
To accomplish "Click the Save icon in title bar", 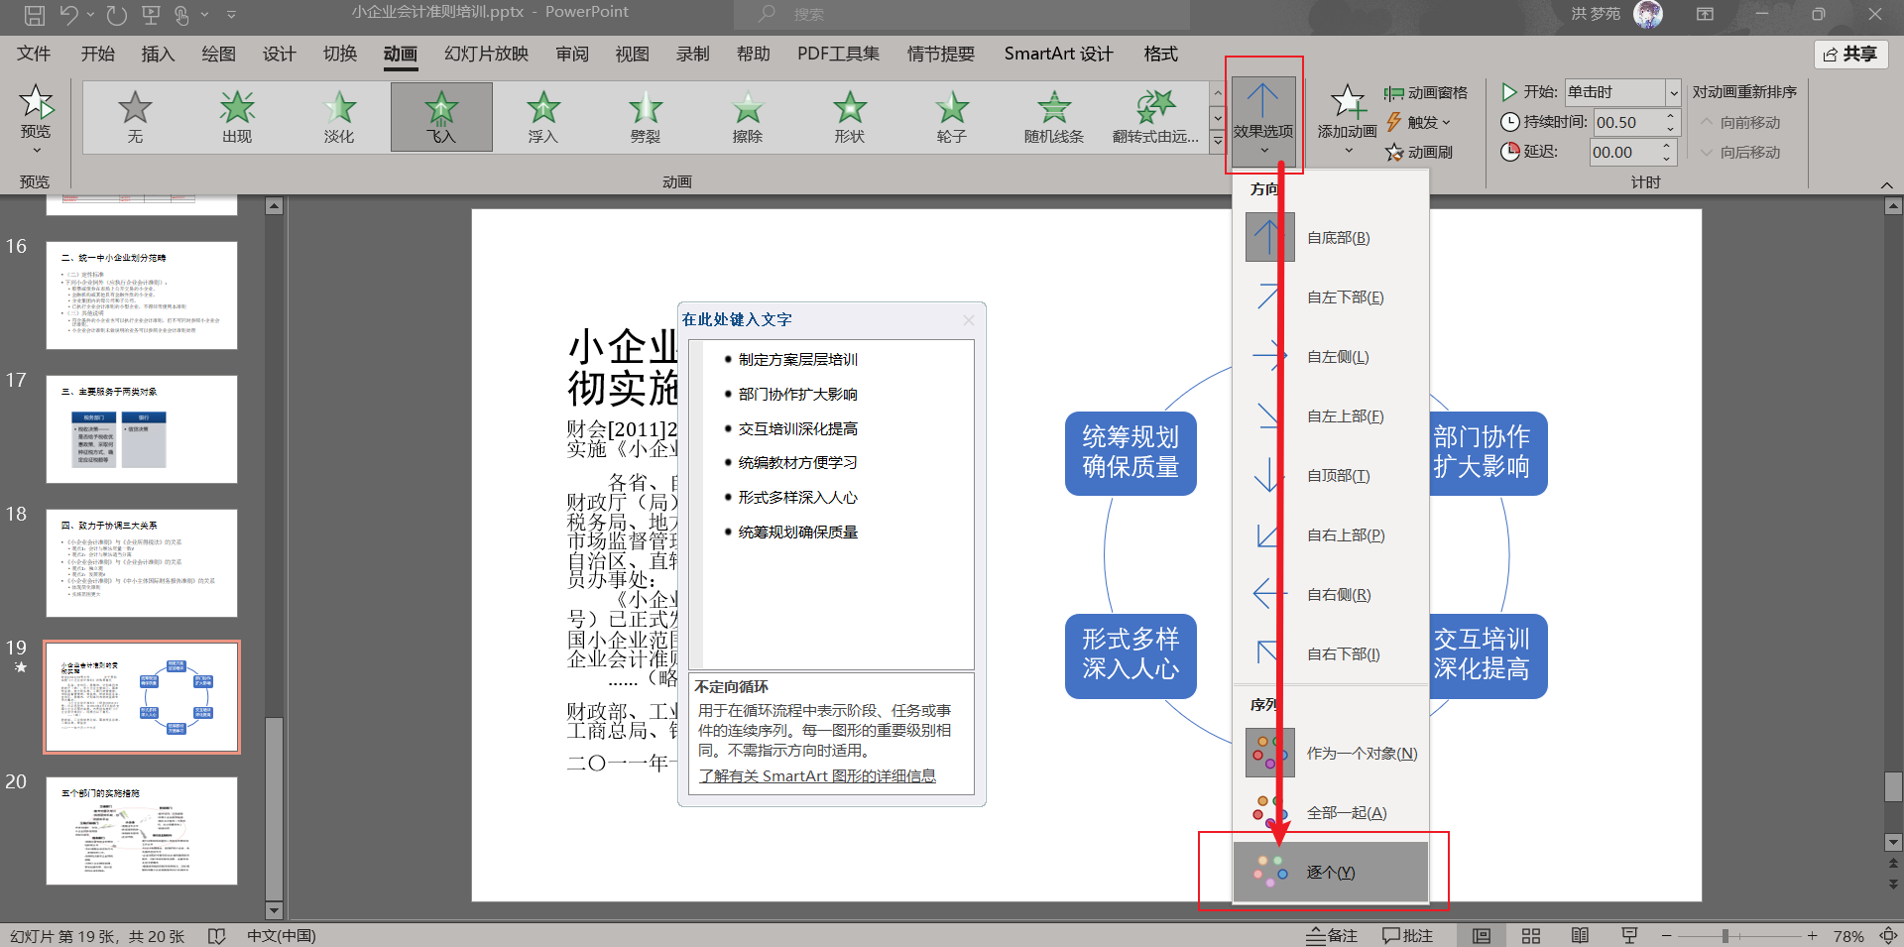I will point(35,15).
